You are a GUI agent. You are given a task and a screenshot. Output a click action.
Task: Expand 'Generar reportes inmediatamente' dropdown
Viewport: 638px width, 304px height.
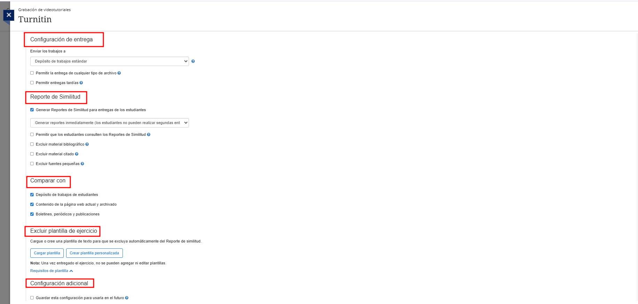point(109,123)
